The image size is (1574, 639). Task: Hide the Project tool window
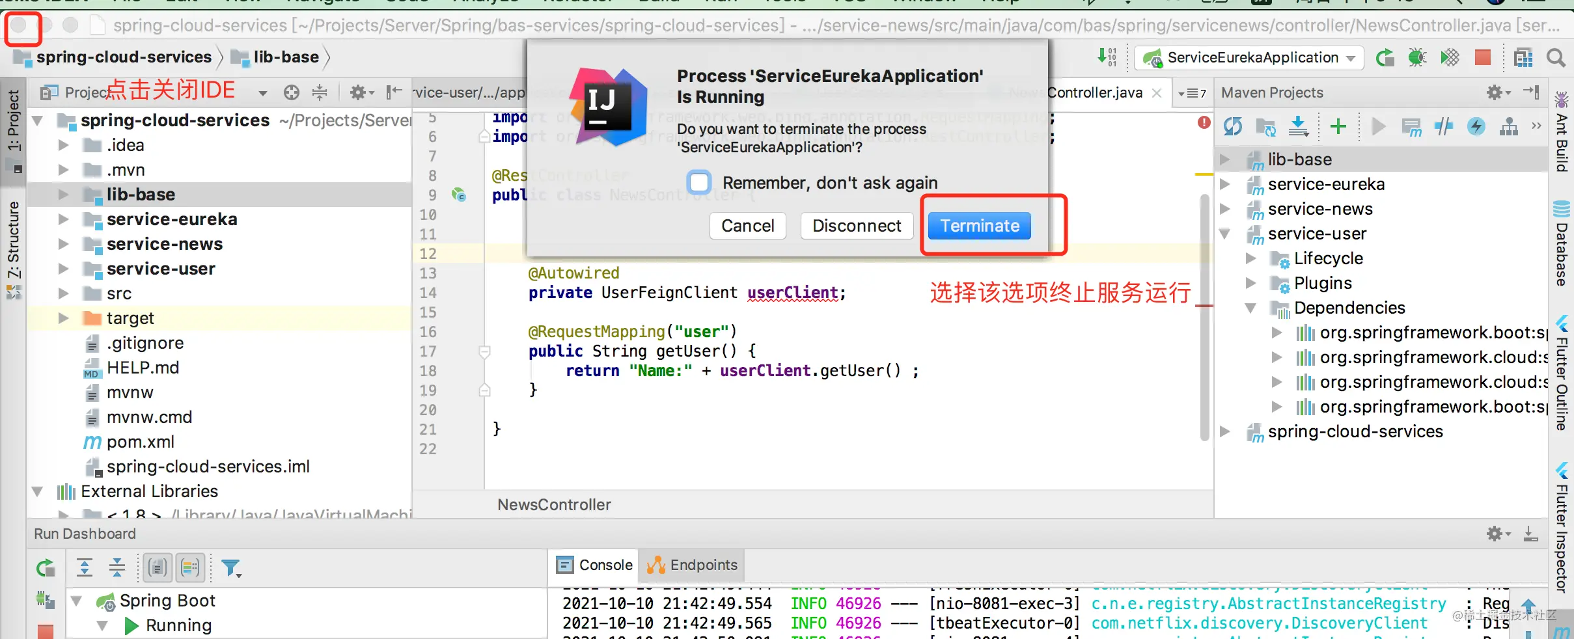pyautogui.click(x=394, y=92)
